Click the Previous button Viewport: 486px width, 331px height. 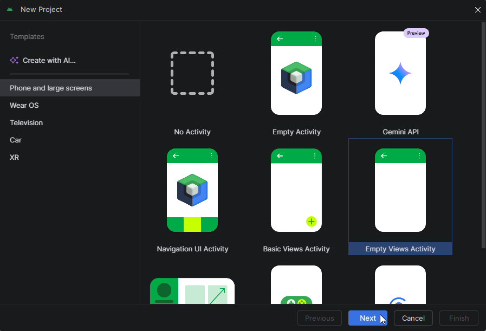[x=320, y=318]
